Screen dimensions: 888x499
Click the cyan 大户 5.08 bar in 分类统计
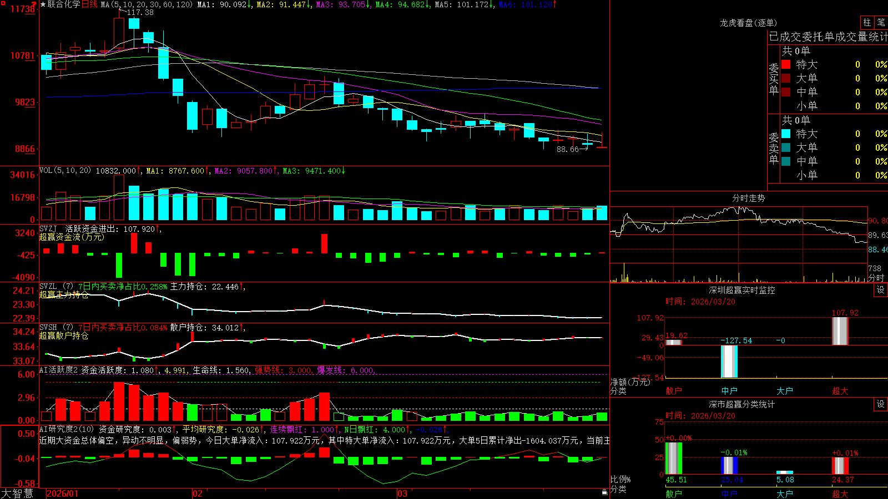(785, 472)
